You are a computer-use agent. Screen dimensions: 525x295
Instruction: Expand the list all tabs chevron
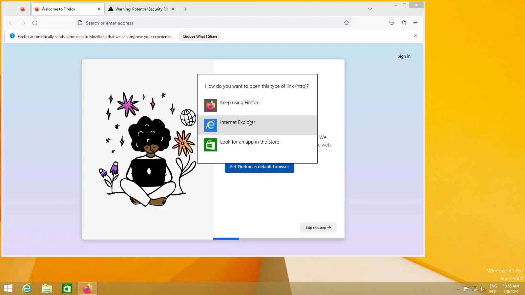(370, 9)
